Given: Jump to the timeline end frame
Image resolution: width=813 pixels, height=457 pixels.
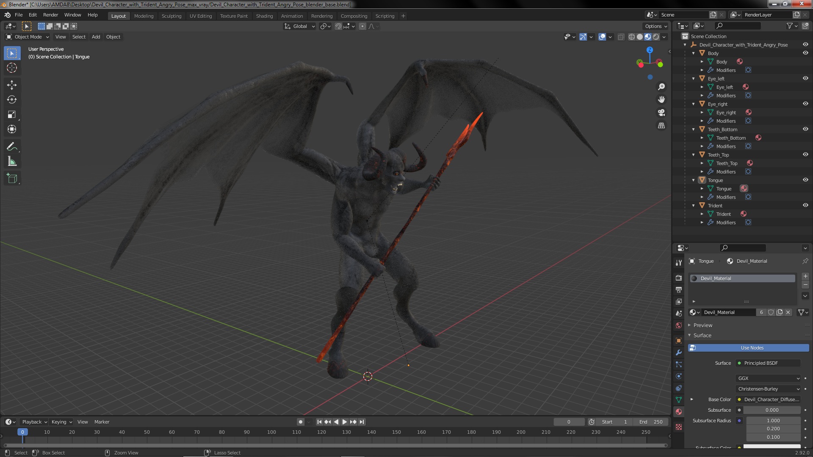Looking at the screenshot, I should coord(362,422).
